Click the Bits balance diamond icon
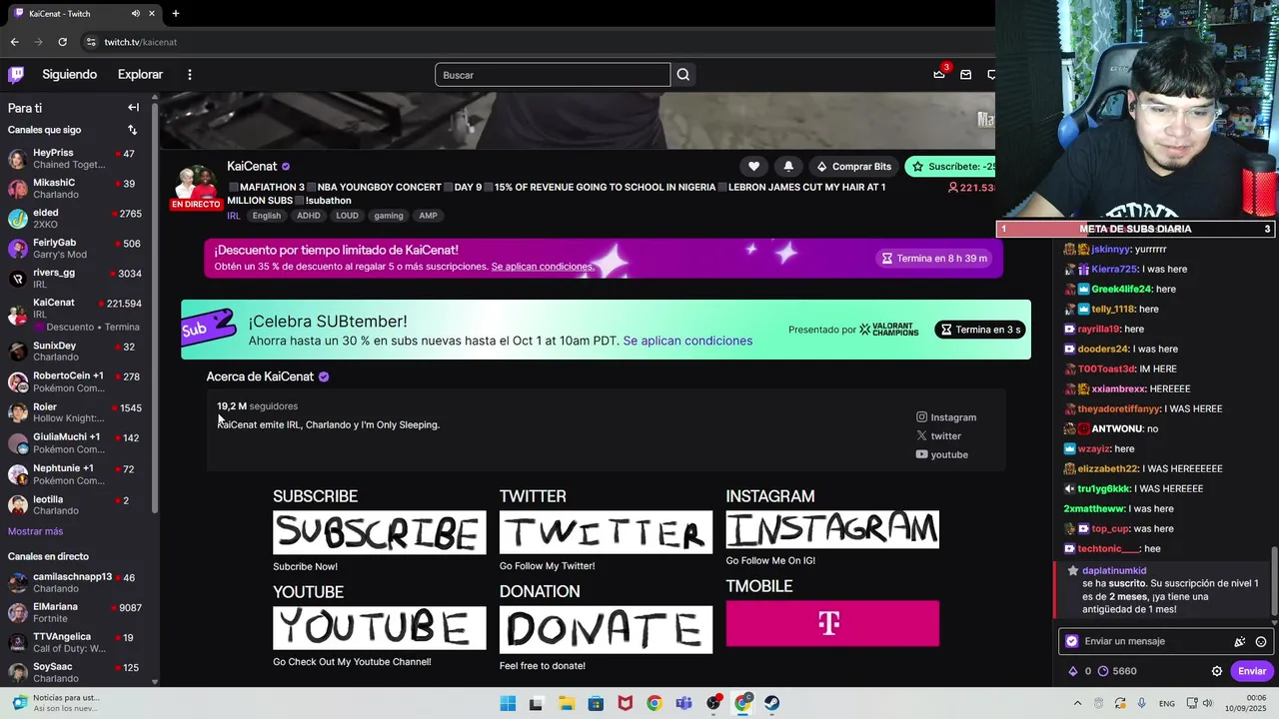 pyautogui.click(x=1073, y=671)
